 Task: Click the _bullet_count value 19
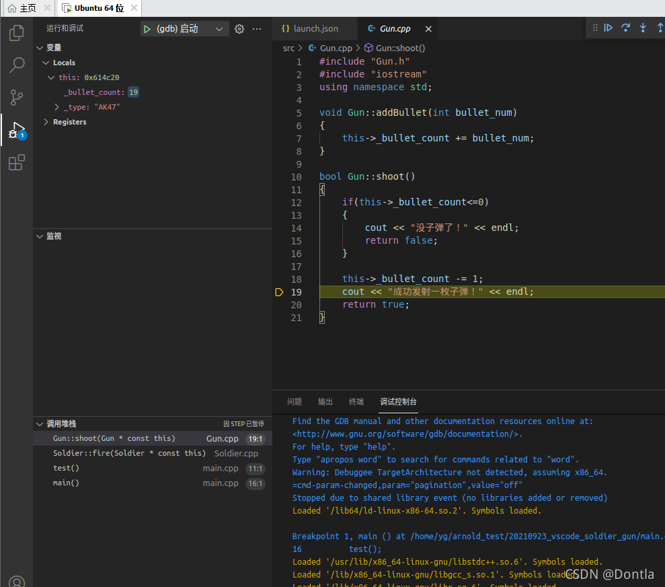133,92
